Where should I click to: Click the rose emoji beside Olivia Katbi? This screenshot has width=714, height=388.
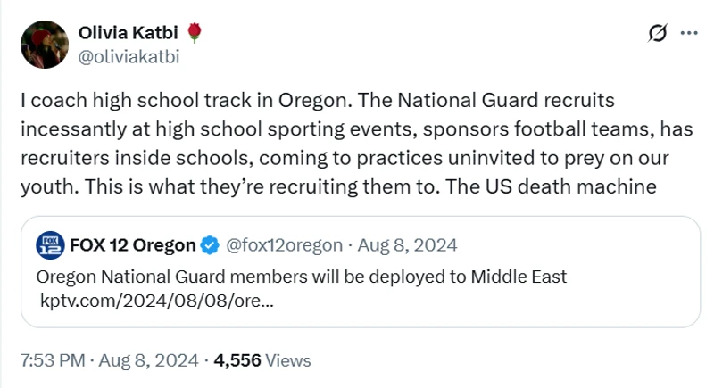pyautogui.click(x=195, y=33)
